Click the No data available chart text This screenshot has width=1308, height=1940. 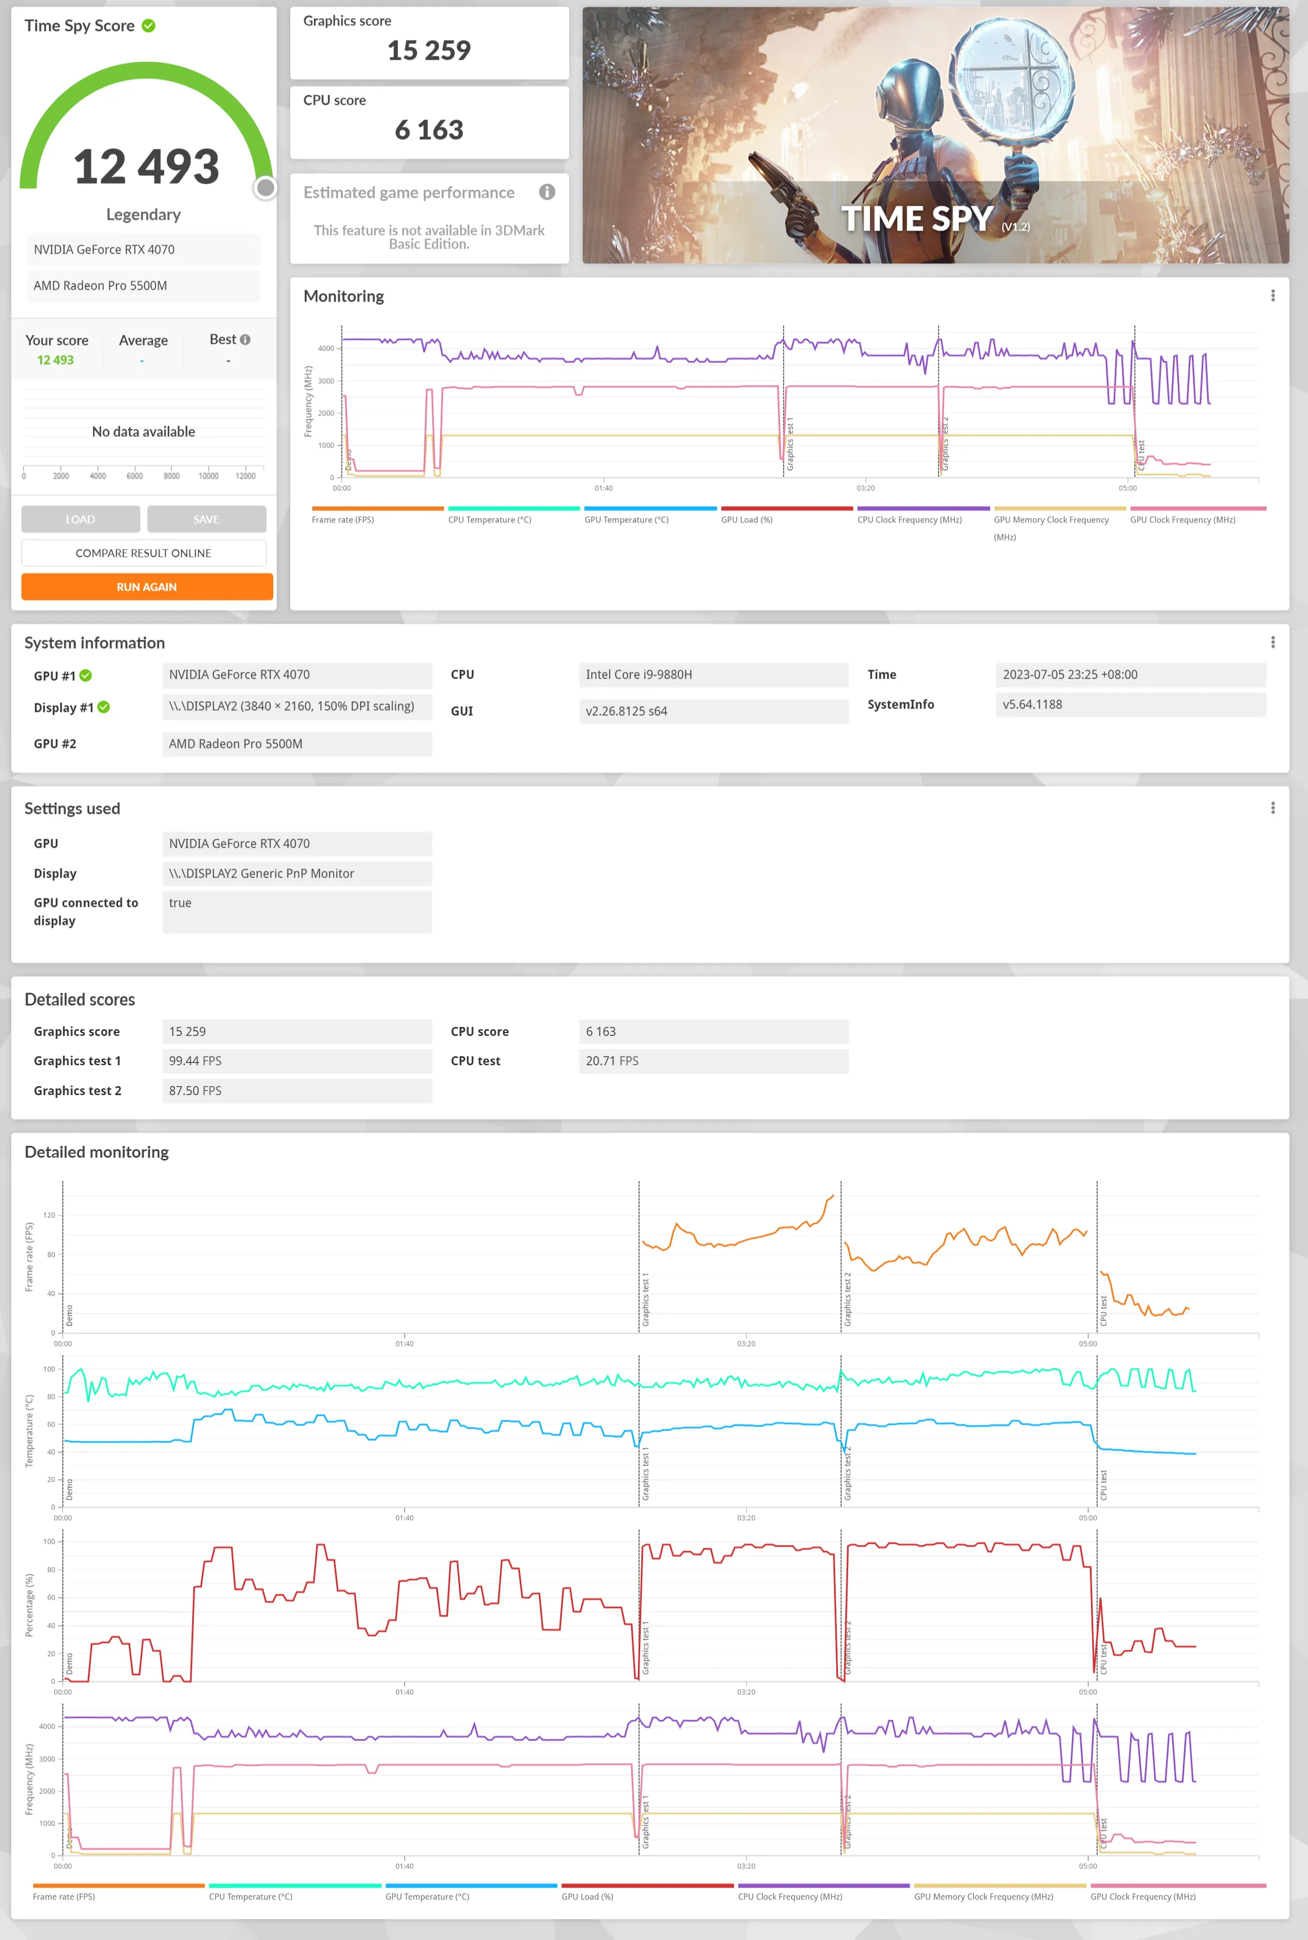coord(144,431)
